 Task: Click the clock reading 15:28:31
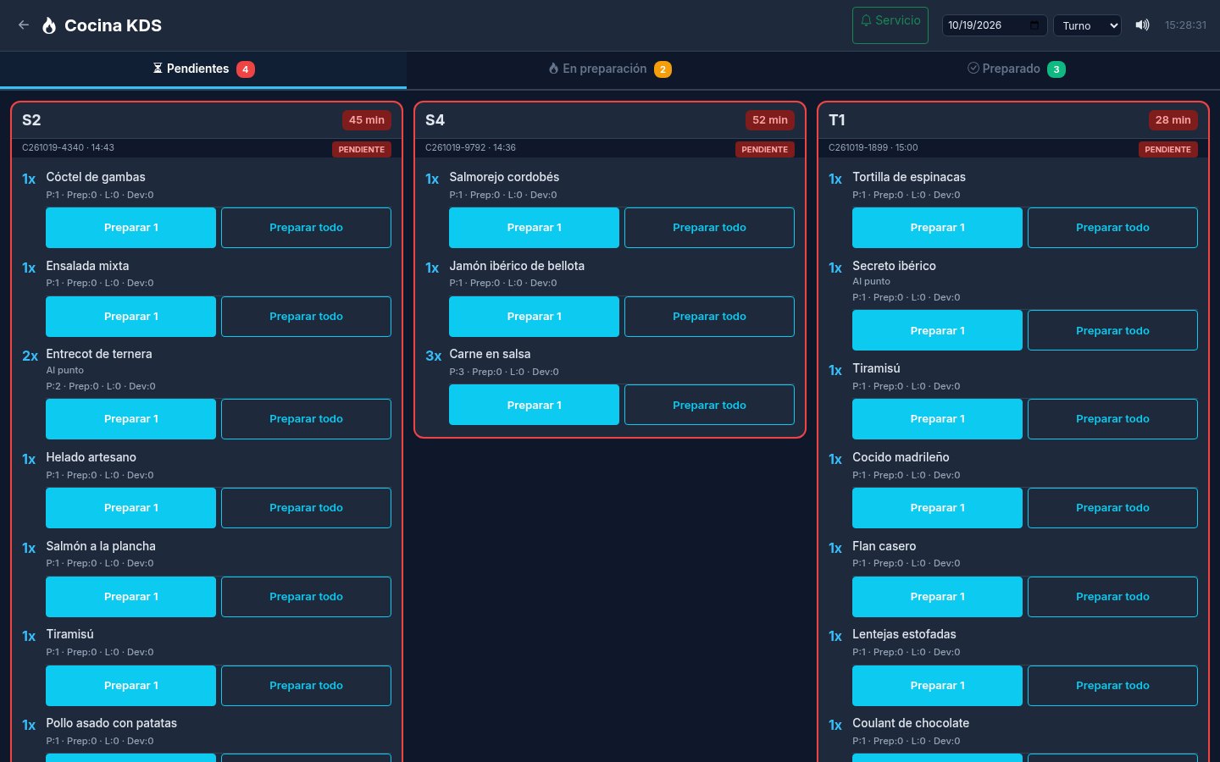(1185, 25)
